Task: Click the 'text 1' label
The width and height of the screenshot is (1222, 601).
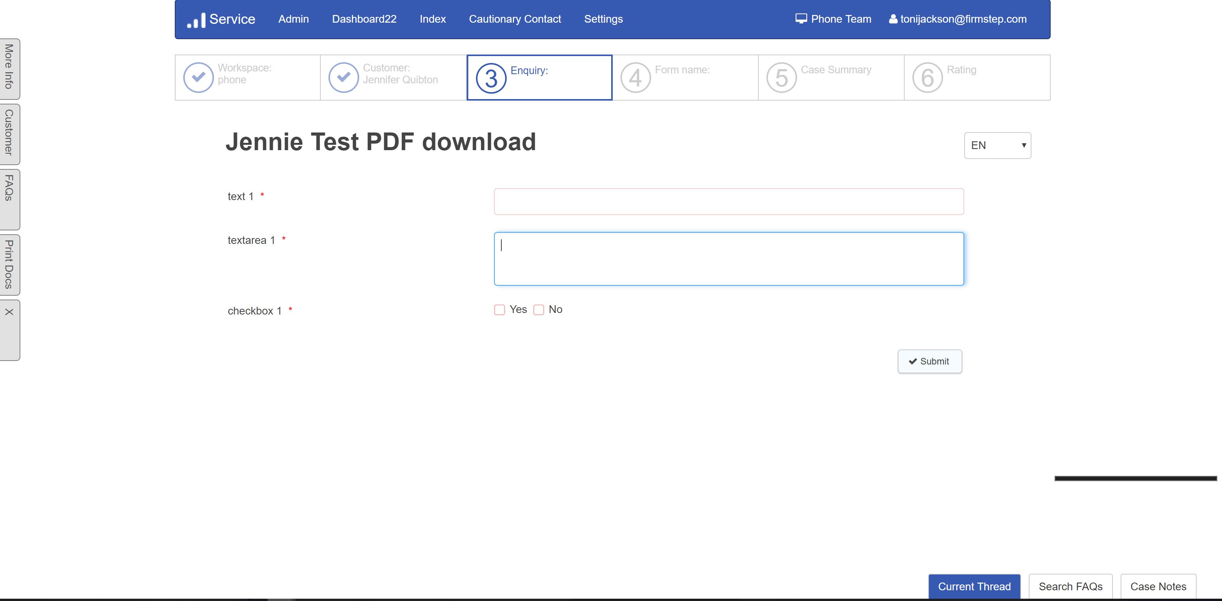Action: [x=240, y=196]
